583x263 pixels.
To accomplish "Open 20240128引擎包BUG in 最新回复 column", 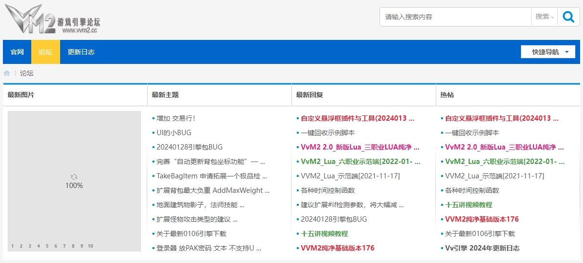I will (334, 219).
